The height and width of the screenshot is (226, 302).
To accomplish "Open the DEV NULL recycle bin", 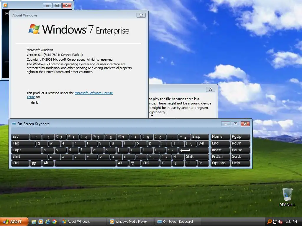I will [x=287, y=197].
